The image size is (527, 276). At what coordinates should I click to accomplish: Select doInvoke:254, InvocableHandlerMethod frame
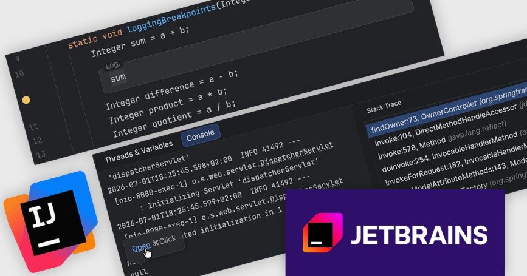click(x=453, y=152)
